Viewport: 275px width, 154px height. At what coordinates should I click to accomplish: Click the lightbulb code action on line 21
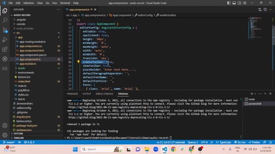click(78, 62)
